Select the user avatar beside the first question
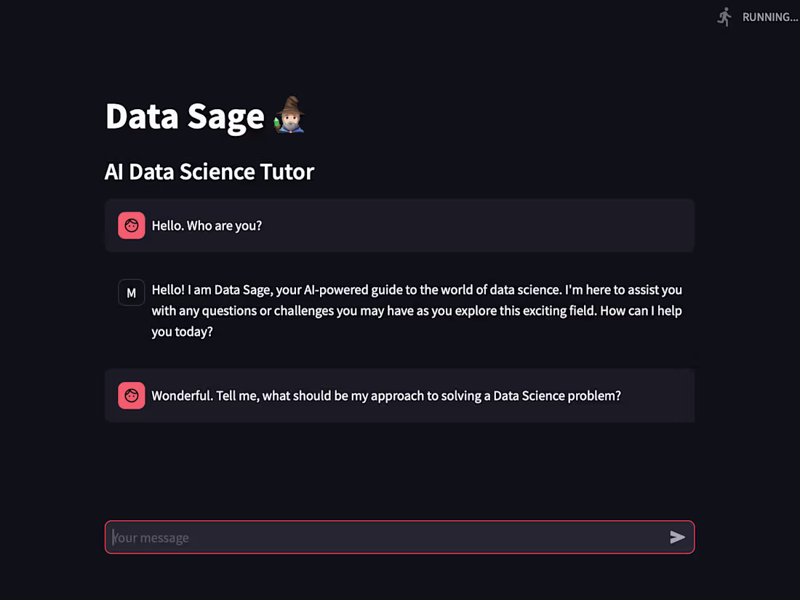Viewport: 800px width, 600px height. [132, 225]
